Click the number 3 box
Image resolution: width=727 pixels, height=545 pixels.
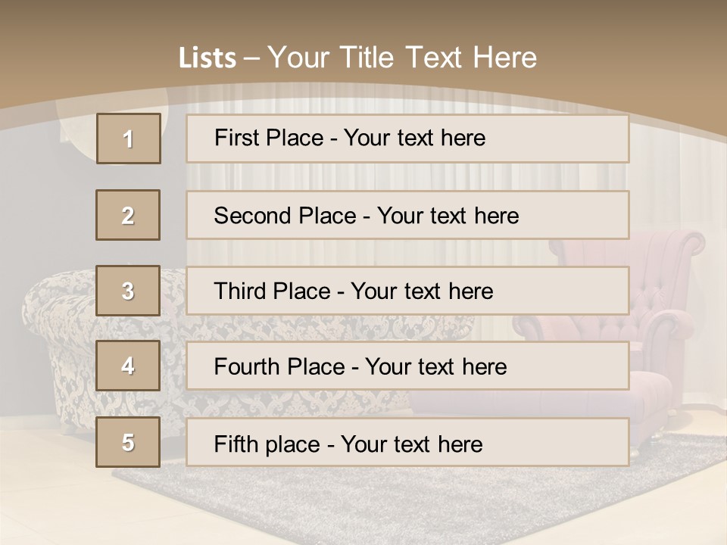(x=128, y=291)
